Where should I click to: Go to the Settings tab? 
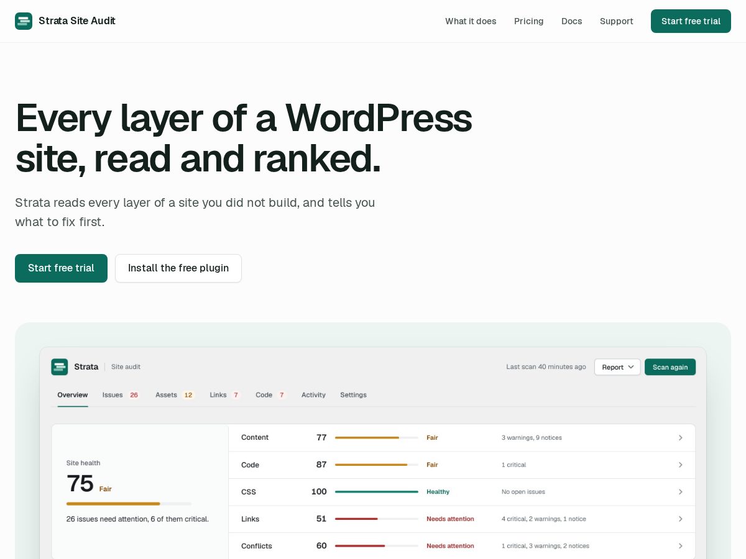click(353, 395)
